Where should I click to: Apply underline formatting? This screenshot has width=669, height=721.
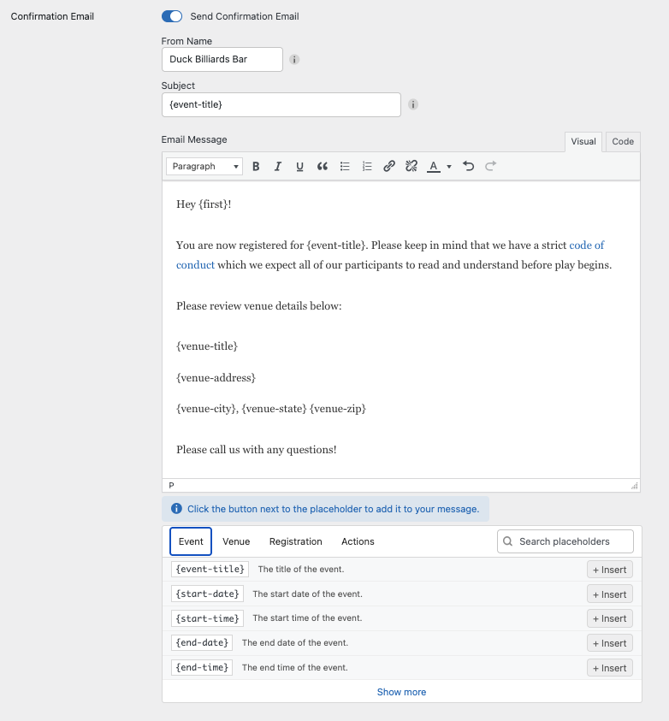[299, 167]
